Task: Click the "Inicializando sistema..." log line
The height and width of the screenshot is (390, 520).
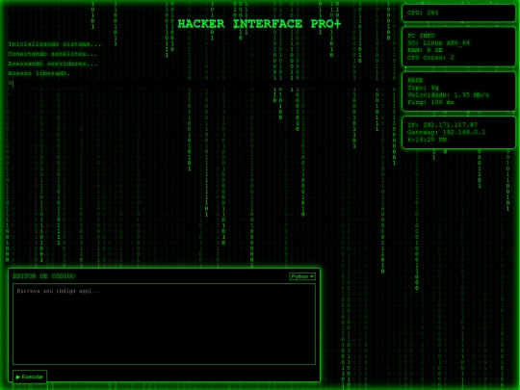Action: click(x=54, y=44)
